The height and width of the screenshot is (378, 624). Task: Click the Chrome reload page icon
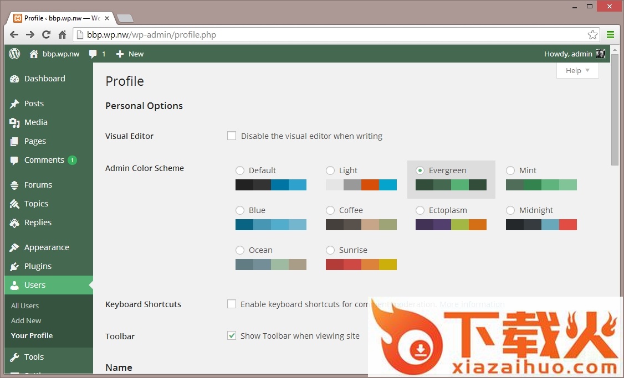[47, 34]
